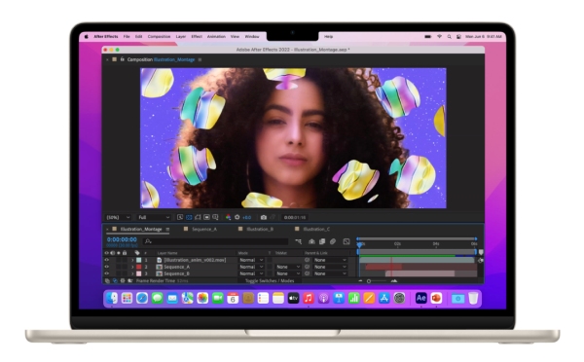Open the Mode dropdown for Sequence_A
Image resolution: width=584 pixels, height=362 pixels.
click(x=251, y=267)
